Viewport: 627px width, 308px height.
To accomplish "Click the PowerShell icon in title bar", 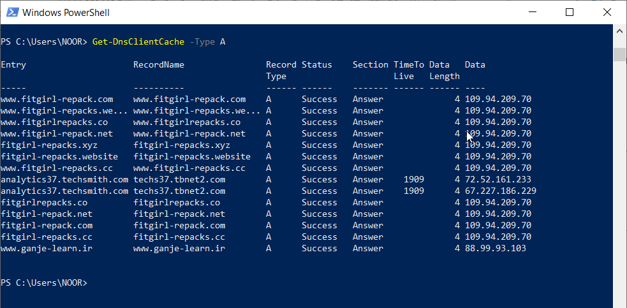I will [x=12, y=13].
